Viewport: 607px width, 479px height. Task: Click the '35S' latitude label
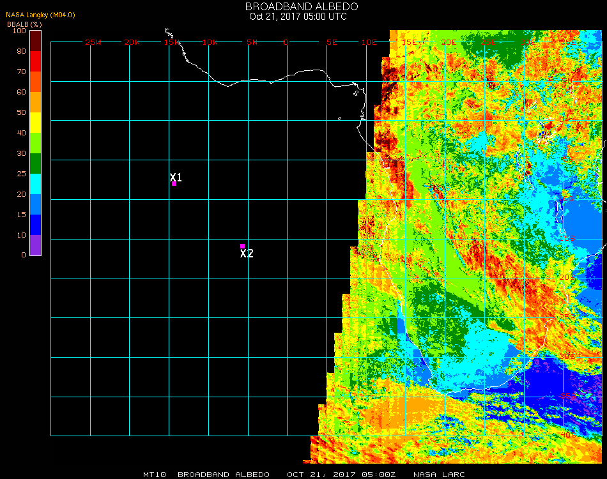pos(569,396)
